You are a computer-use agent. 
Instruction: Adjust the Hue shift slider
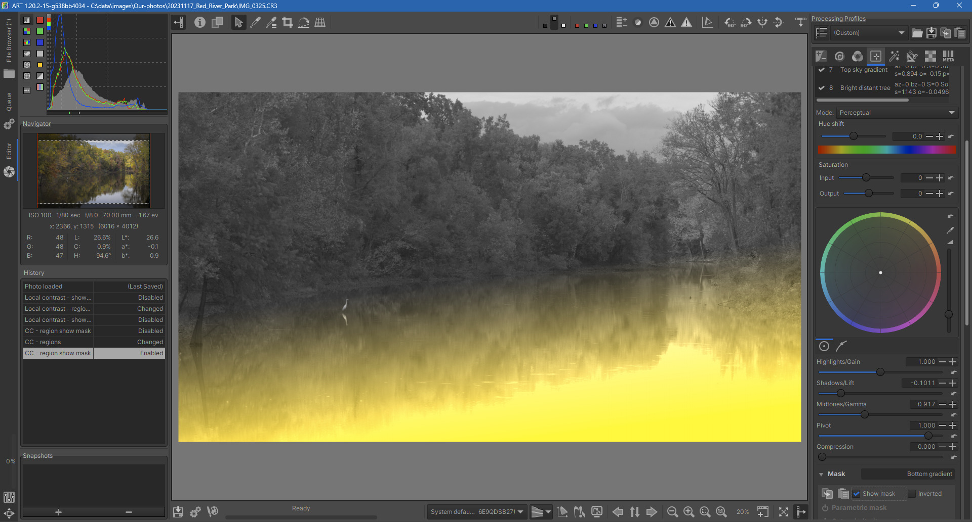tap(853, 136)
